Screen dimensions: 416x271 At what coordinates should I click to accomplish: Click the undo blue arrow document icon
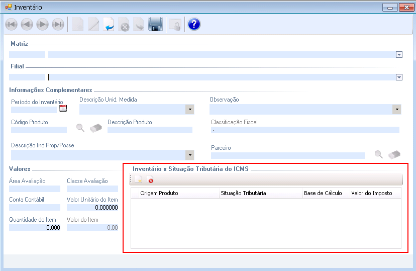click(x=109, y=25)
